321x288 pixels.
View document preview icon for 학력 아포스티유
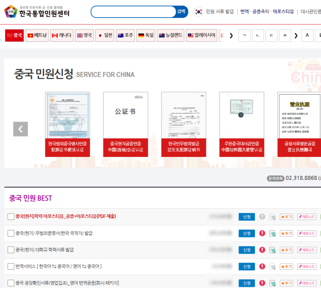(272, 217)
